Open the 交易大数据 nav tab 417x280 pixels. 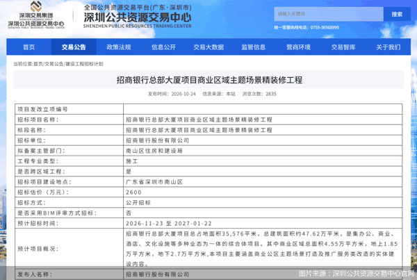pos(208,47)
